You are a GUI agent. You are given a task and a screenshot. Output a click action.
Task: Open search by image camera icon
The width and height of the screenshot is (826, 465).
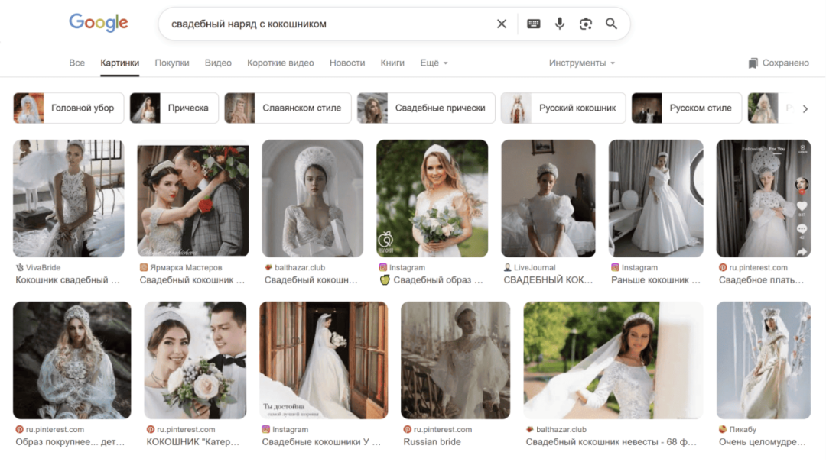coord(586,24)
